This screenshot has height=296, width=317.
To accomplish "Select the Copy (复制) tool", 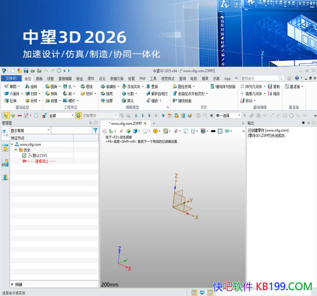I will click(x=274, y=86).
